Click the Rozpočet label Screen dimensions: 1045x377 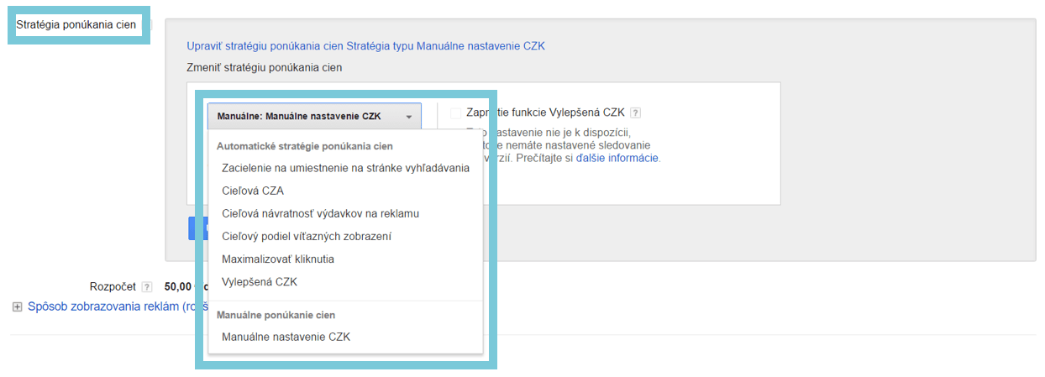[113, 286]
